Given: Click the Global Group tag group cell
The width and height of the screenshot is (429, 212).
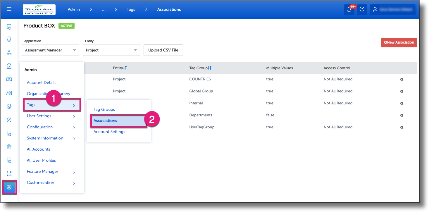Looking at the screenshot, I should (x=201, y=91).
